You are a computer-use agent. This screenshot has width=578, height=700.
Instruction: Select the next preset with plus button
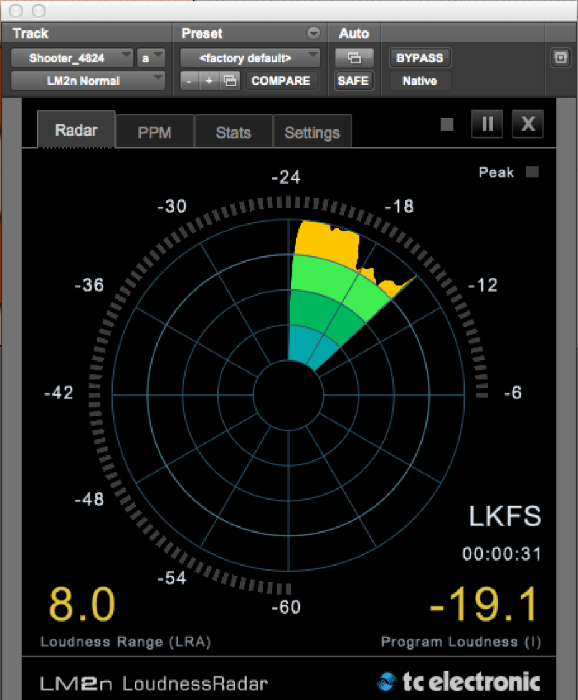(209, 81)
